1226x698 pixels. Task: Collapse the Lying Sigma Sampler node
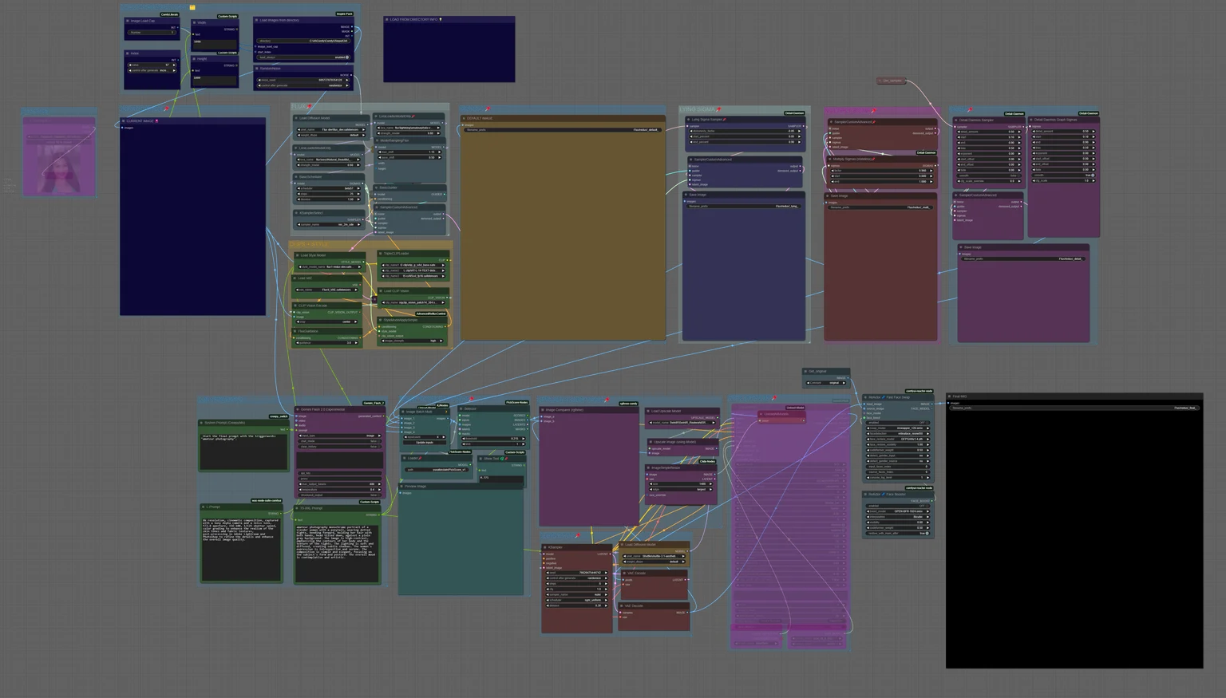coord(688,120)
